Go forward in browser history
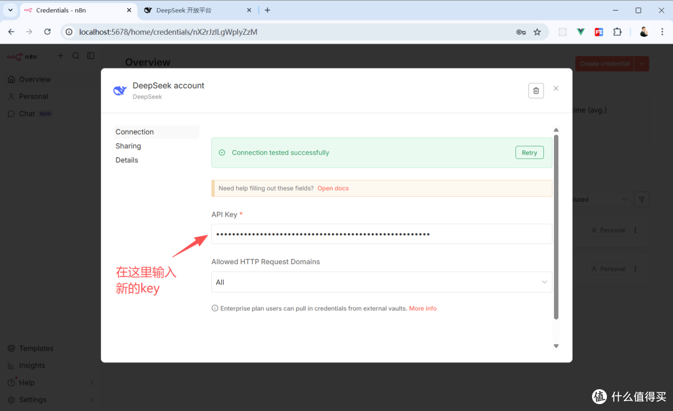The width and height of the screenshot is (673, 411). tap(29, 32)
